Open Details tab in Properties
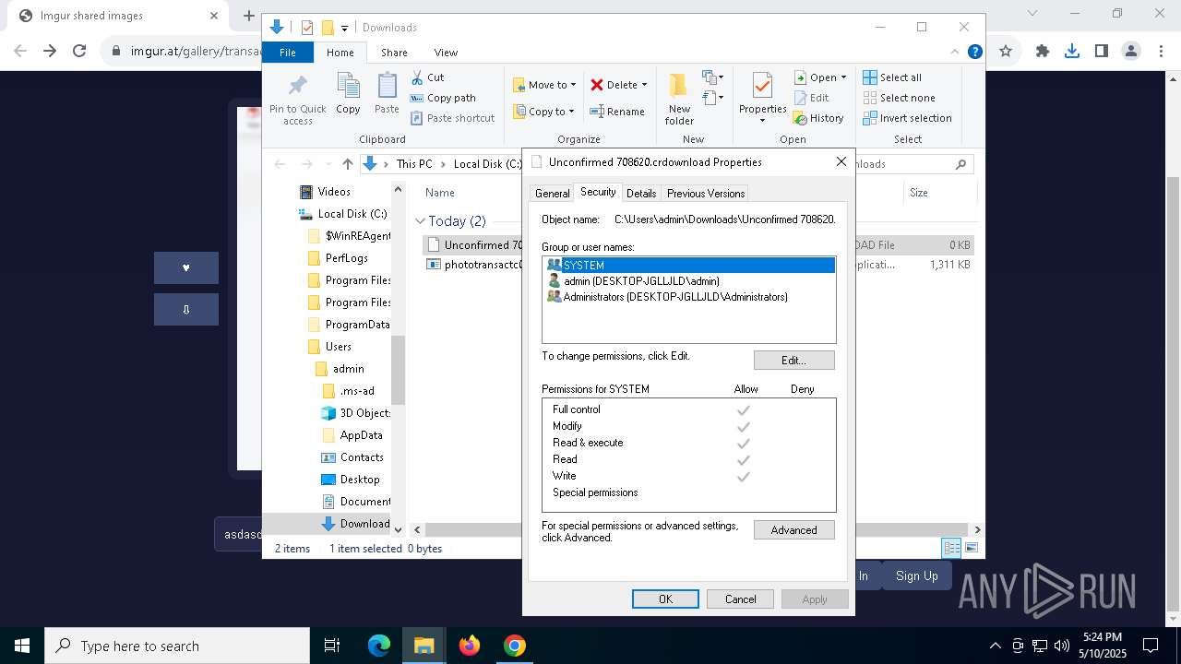 (x=641, y=194)
